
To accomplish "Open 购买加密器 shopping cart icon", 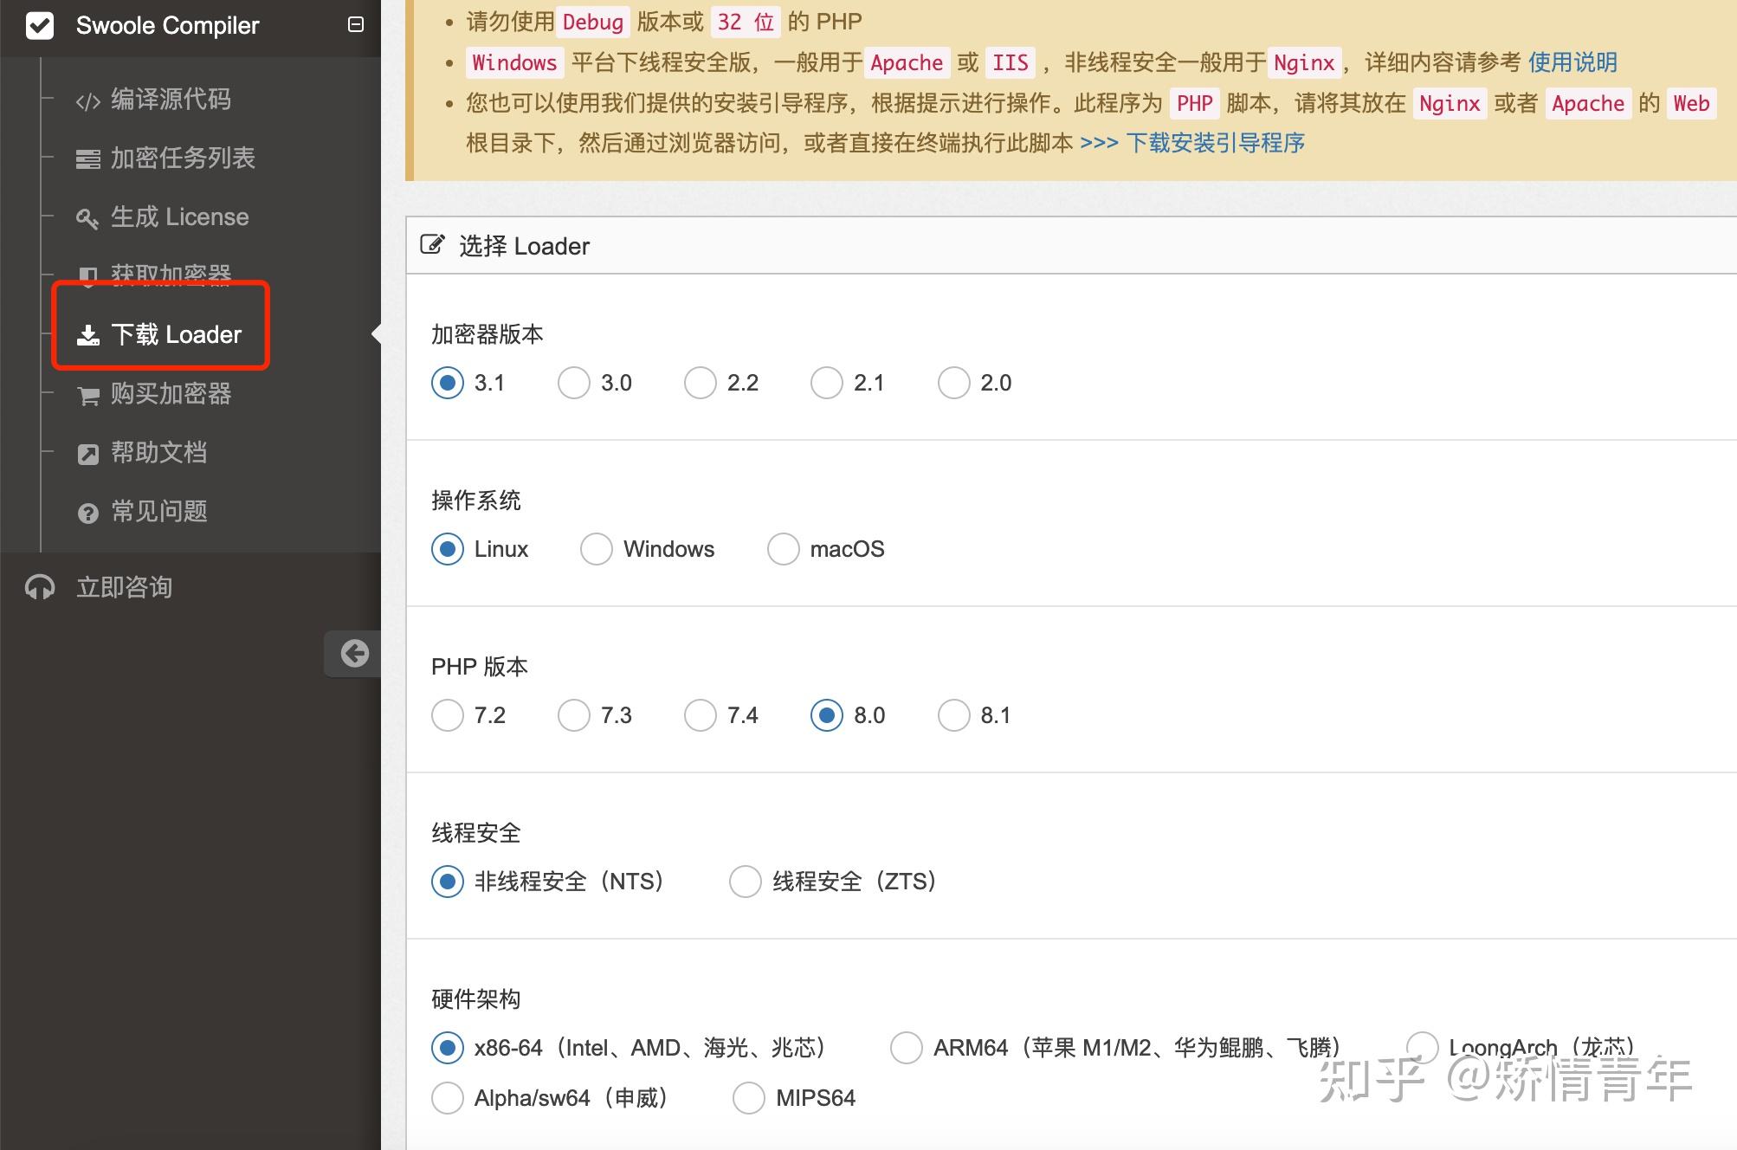I will (x=87, y=395).
